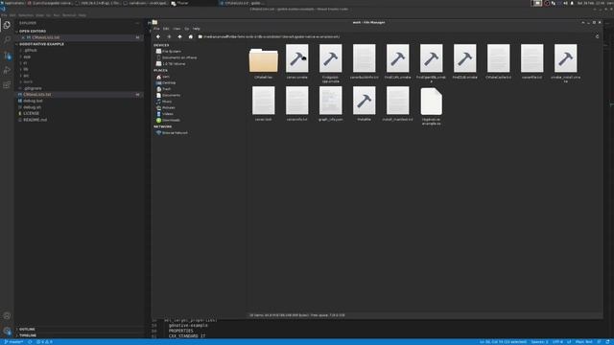Screen dimensions: 614x345
Task: Open the file manager File menu
Action: [156, 29]
